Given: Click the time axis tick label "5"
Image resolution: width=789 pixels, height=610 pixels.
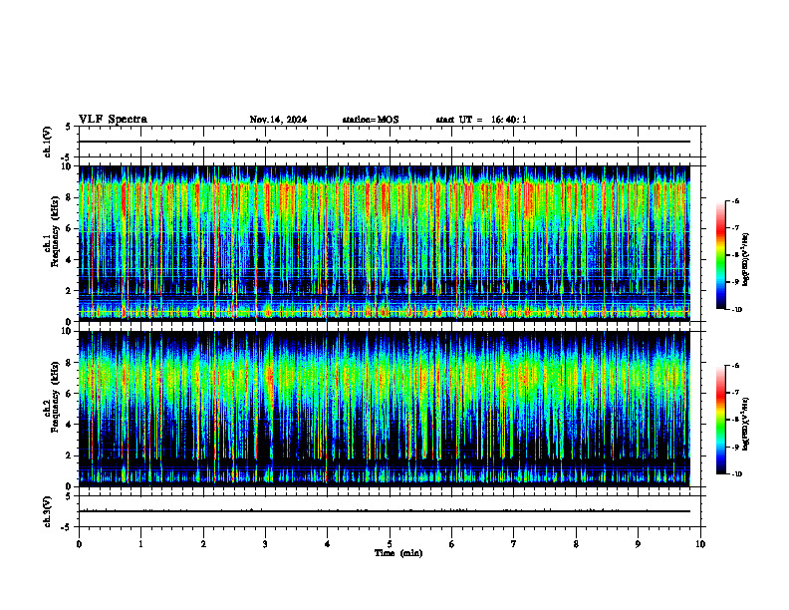Looking at the screenshot, I should tap(390, 544).
